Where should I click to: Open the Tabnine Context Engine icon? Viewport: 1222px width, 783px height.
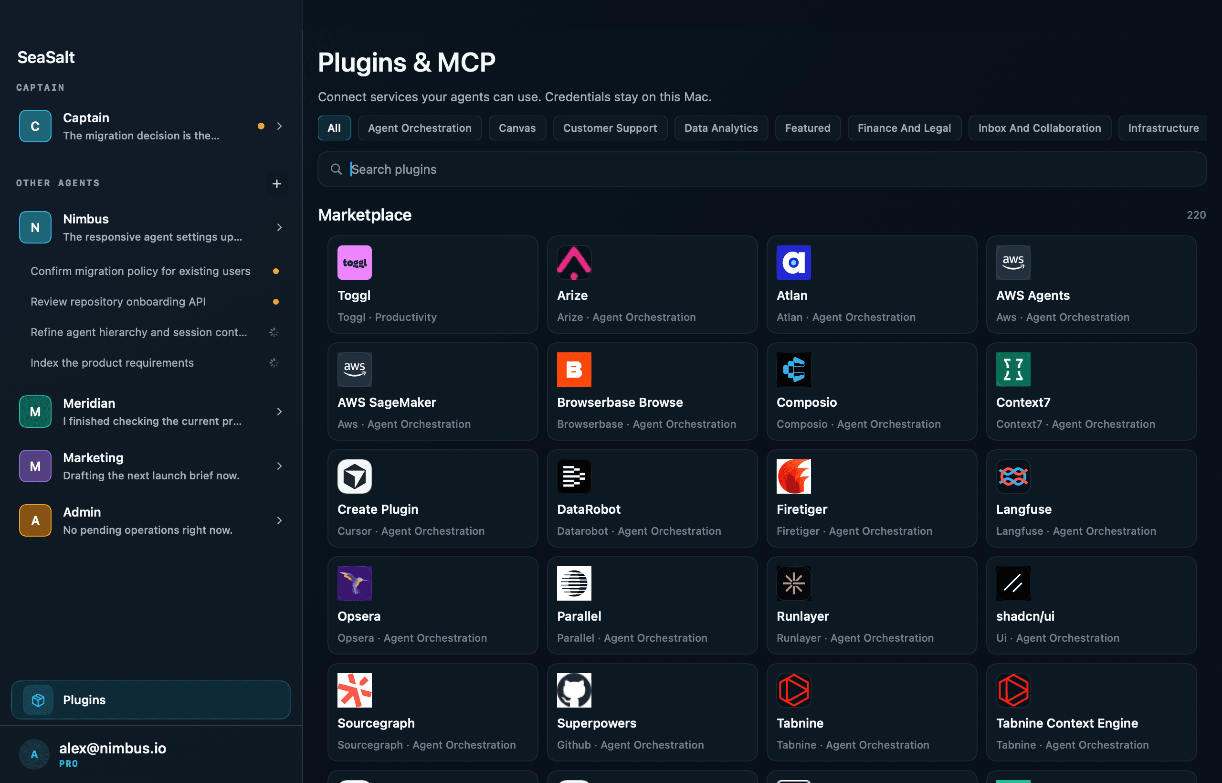[1013, 690]
